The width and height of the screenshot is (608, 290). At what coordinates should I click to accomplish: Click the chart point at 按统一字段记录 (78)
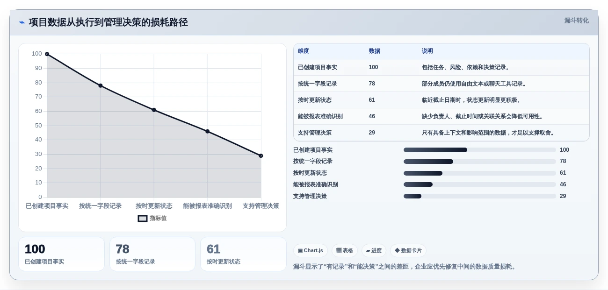pyautogui.click(x=101, y=85)
